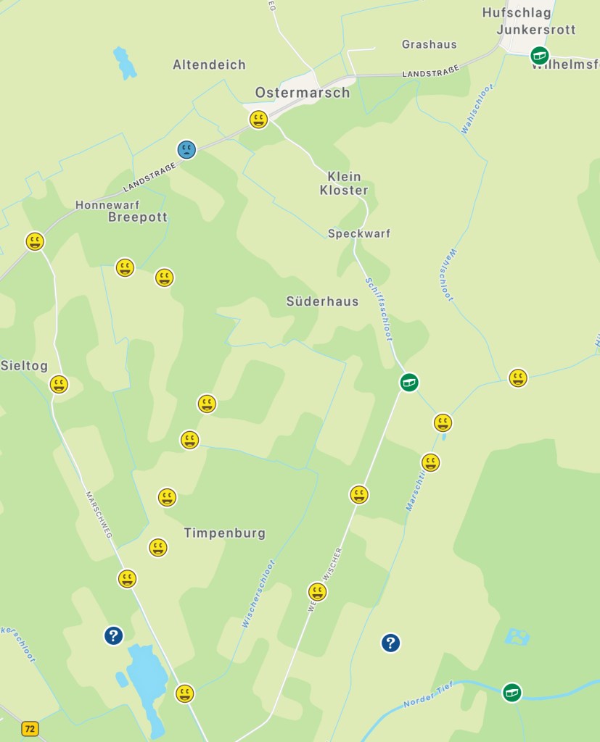Select the Süderhaus place label
The height and width of the screenshot is (742, 600).
pos(322,301)
